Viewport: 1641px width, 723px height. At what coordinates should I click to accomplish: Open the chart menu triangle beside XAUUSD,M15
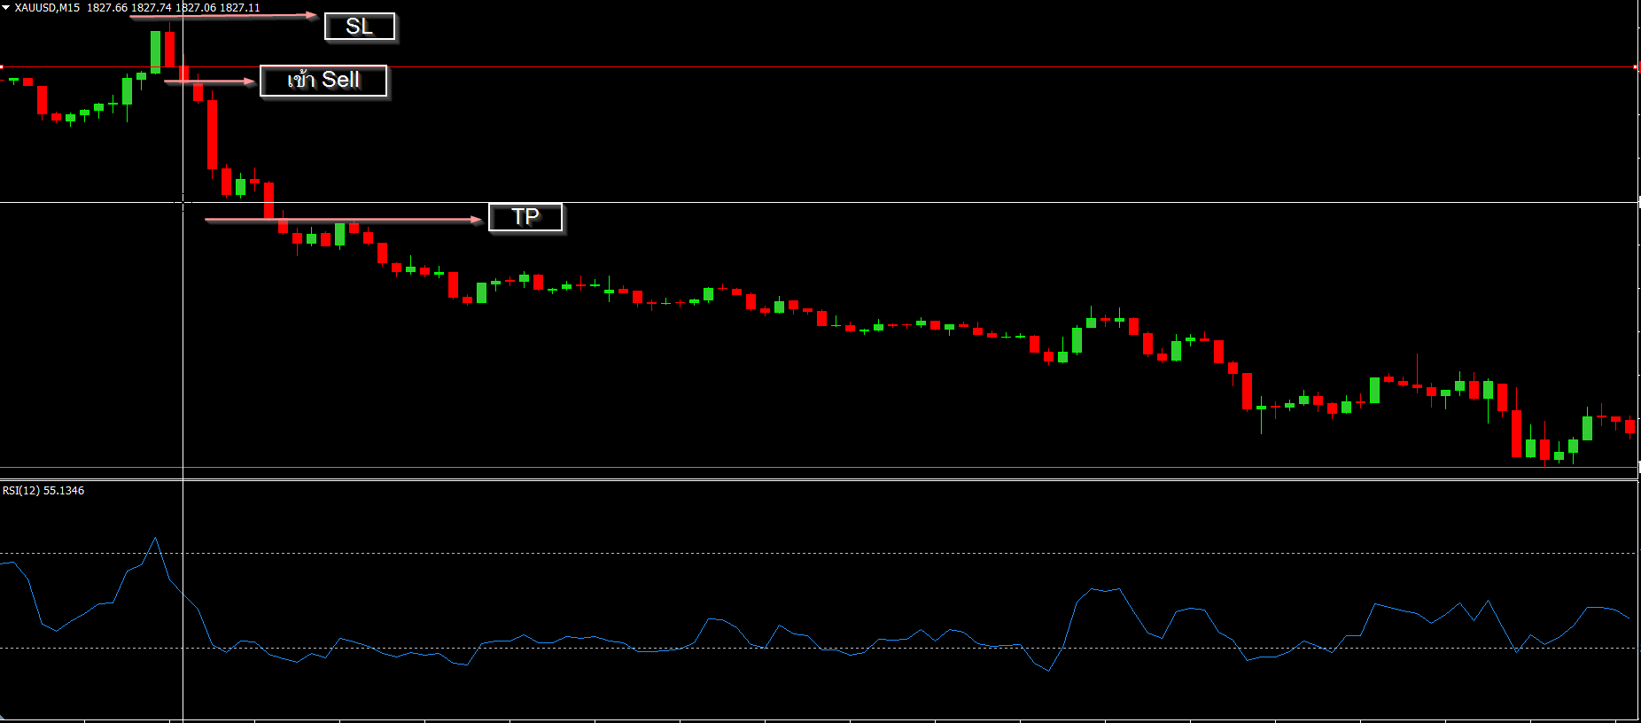coord(5,8)
